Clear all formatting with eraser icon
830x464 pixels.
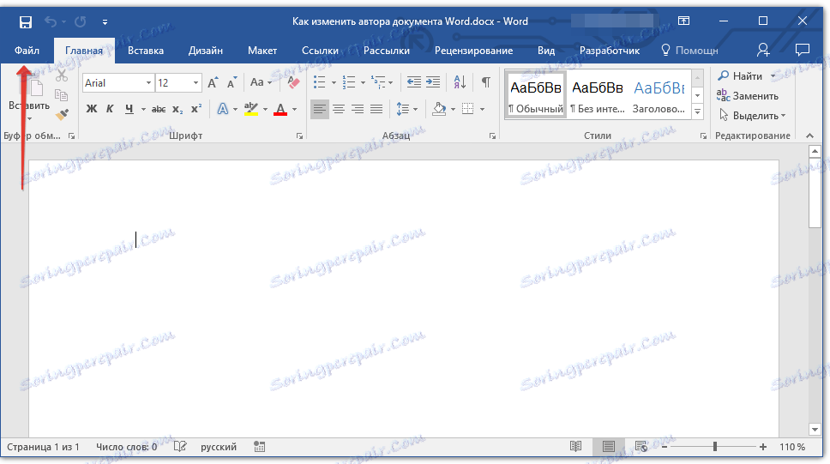(x=293, y=82)
